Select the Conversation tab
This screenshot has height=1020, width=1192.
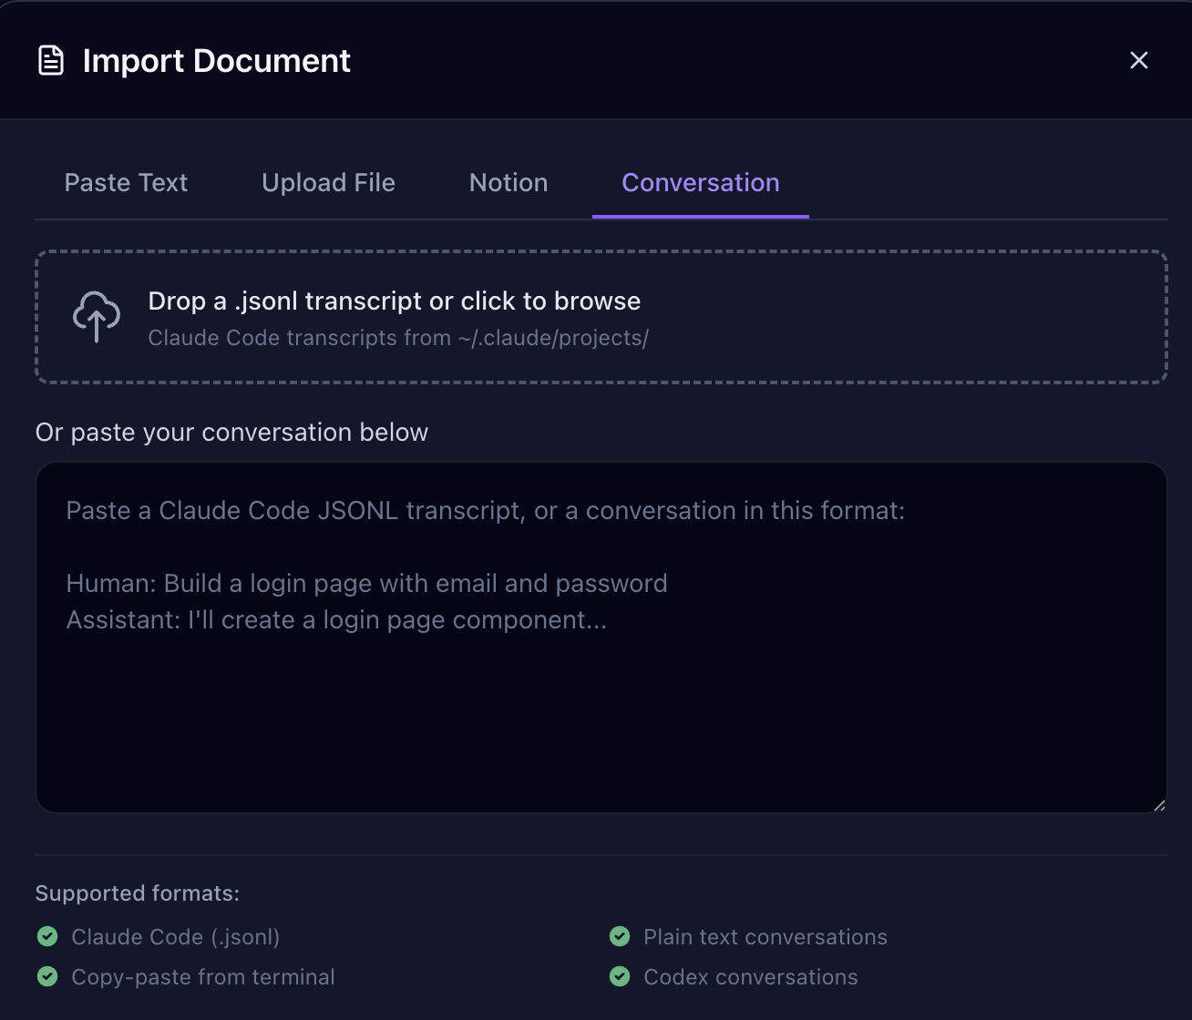point(700,182)
